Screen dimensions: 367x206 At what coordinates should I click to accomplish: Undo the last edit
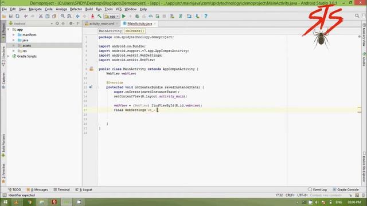click(26, 17)
